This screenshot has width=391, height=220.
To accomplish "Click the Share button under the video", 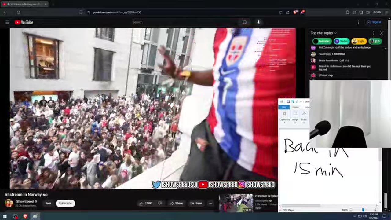I will [176, 203].
